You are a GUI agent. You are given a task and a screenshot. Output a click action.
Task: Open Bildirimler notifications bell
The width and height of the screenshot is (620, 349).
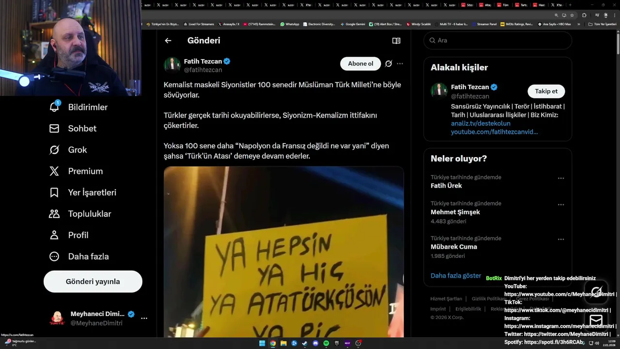[54, 107]
